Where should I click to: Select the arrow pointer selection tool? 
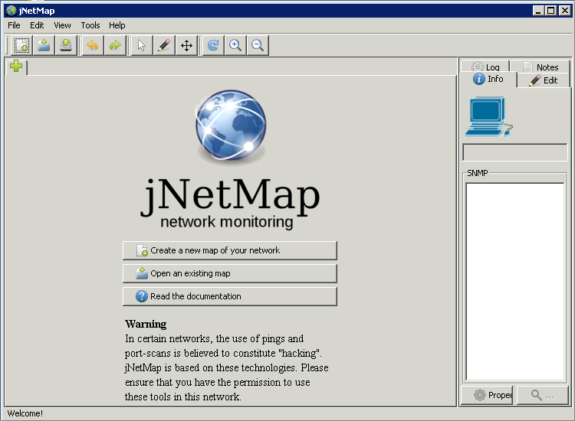tap(141, 46)
